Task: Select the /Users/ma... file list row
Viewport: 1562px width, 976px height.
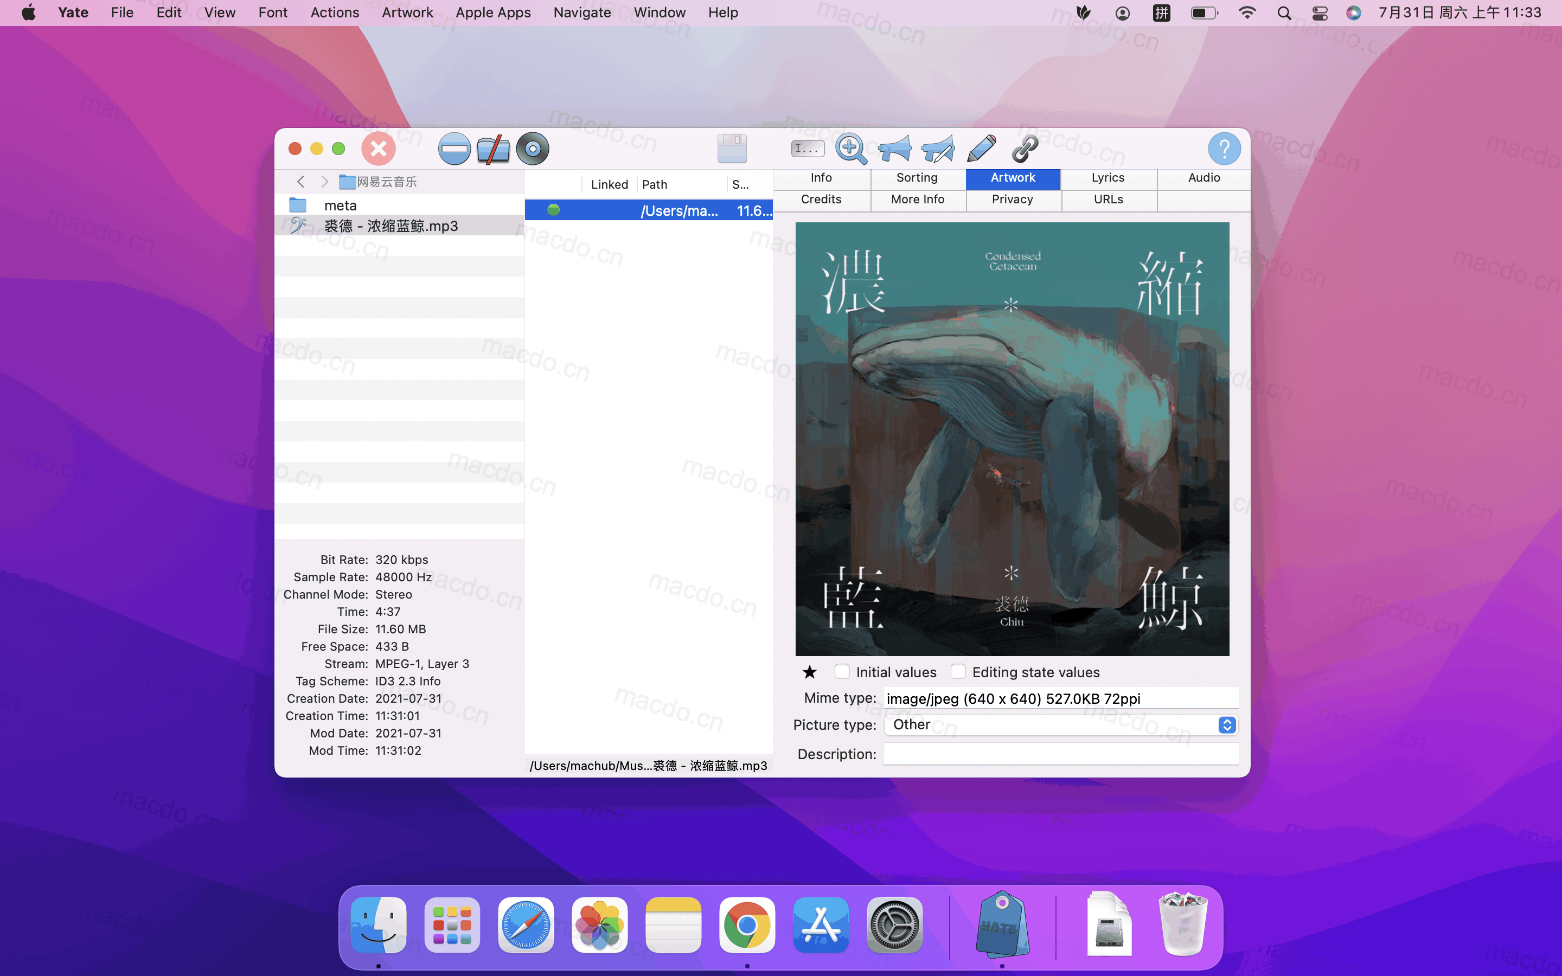Action: click(649, 210)
